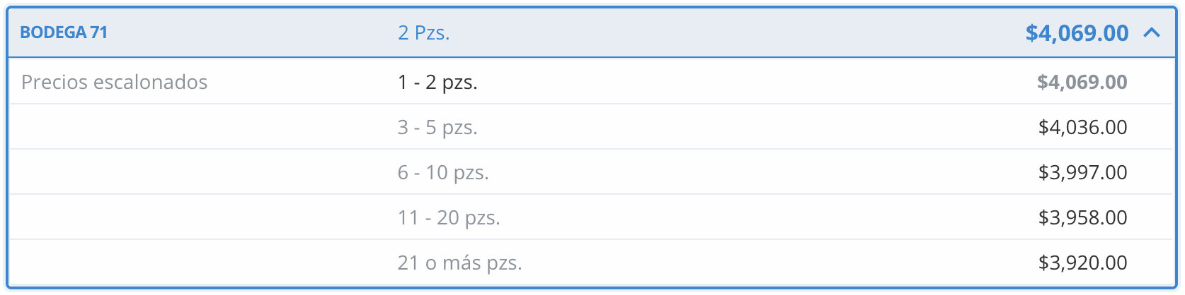The width and height of the screenshot is (1185, 295).
Task: Click the $3,997.00 tier price
Action: 1082,172
